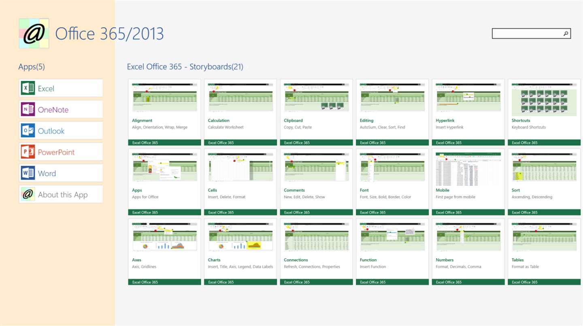The width and height of the screenshot is (583, 326).
Task: Open the Sort storyboard thumbnail
Action: 544,168
